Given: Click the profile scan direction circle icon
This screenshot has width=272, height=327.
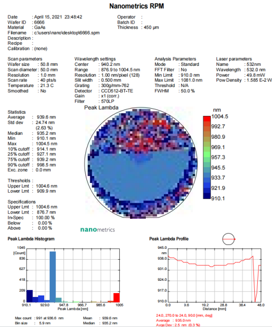Looking at the screenshot, I should coord(229,239).
